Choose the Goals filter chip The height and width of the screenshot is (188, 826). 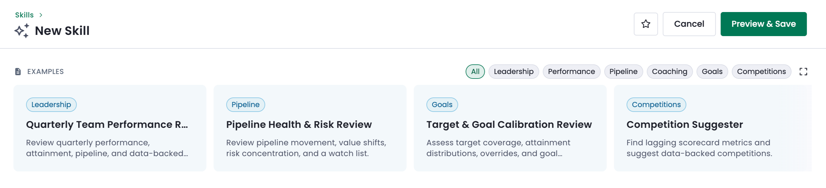pyautogui.click(x=712, y=71)
